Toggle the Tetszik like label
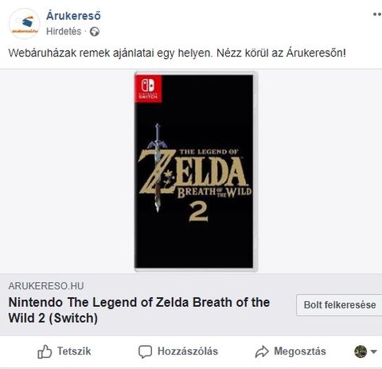 coord(74,351)
